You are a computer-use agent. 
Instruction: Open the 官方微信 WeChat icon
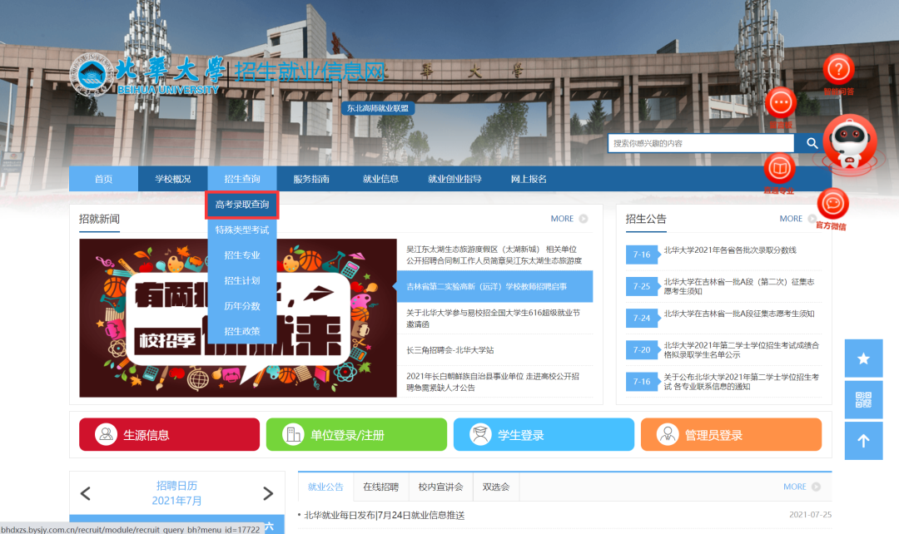tap(832, 204)
